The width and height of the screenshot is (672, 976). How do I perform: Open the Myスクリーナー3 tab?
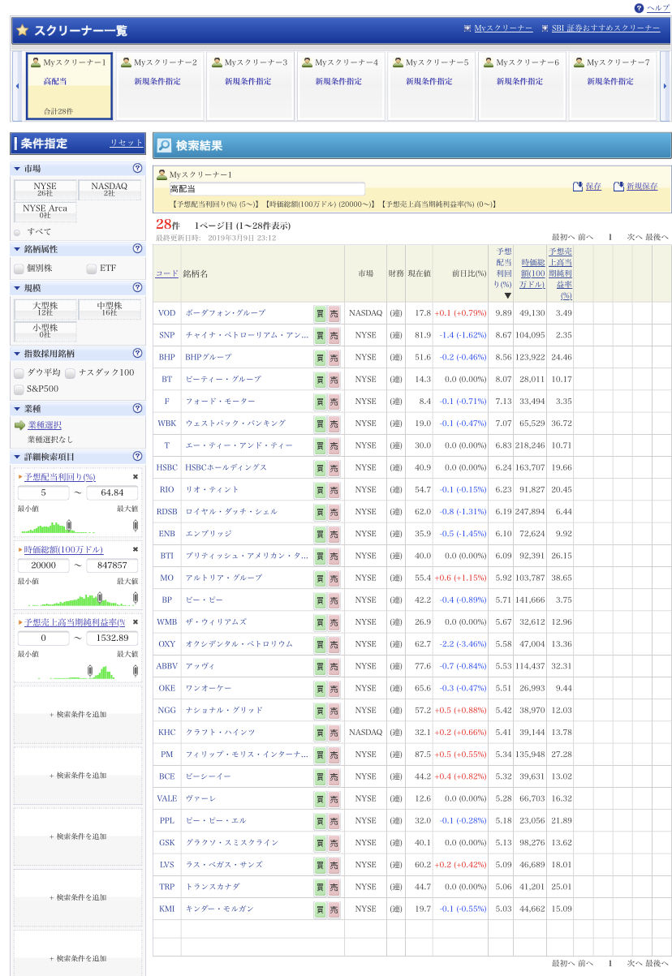(249, 86)
